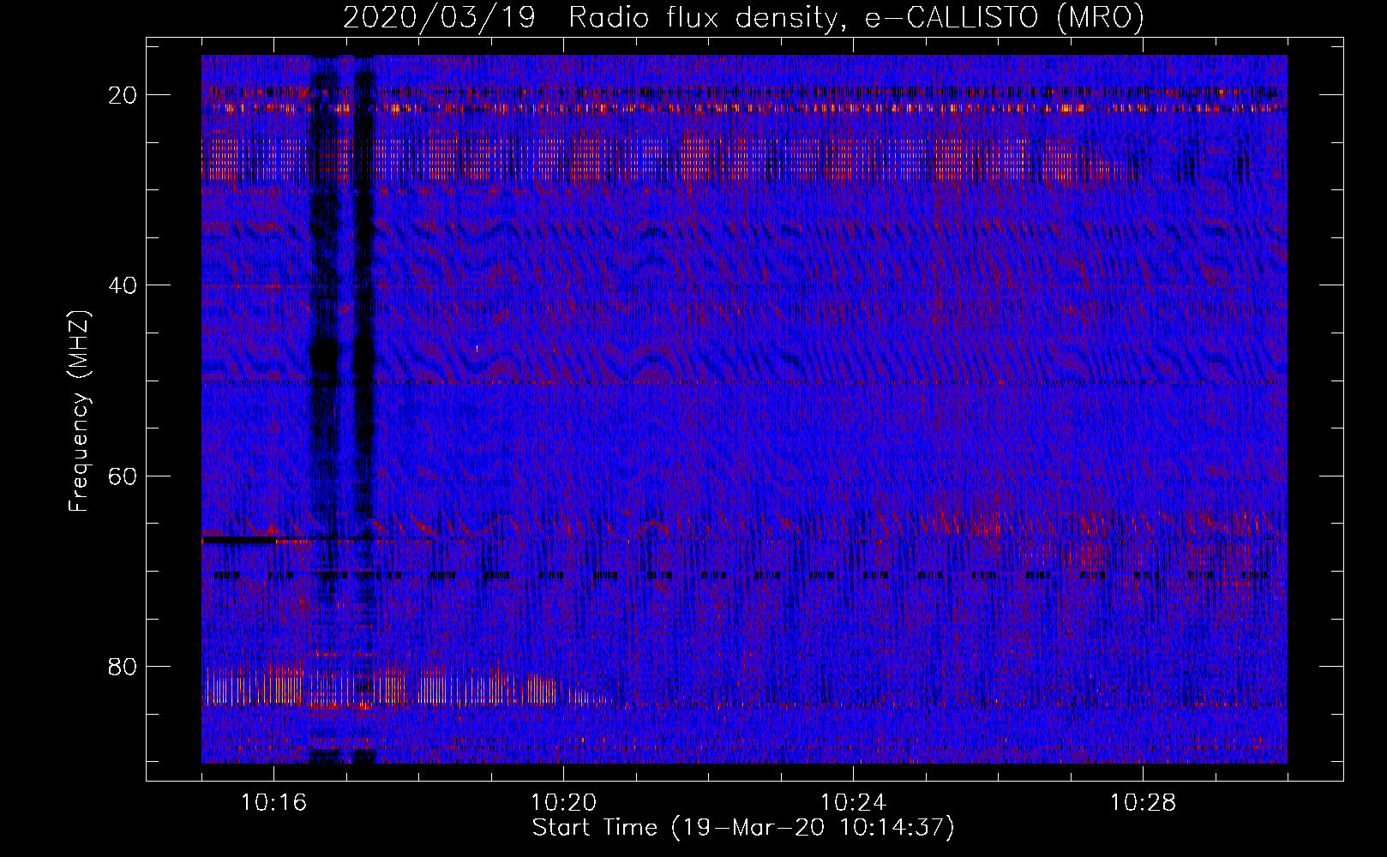
Task: Click the frequency tick label "40"
Action: [x=123, y=285]
